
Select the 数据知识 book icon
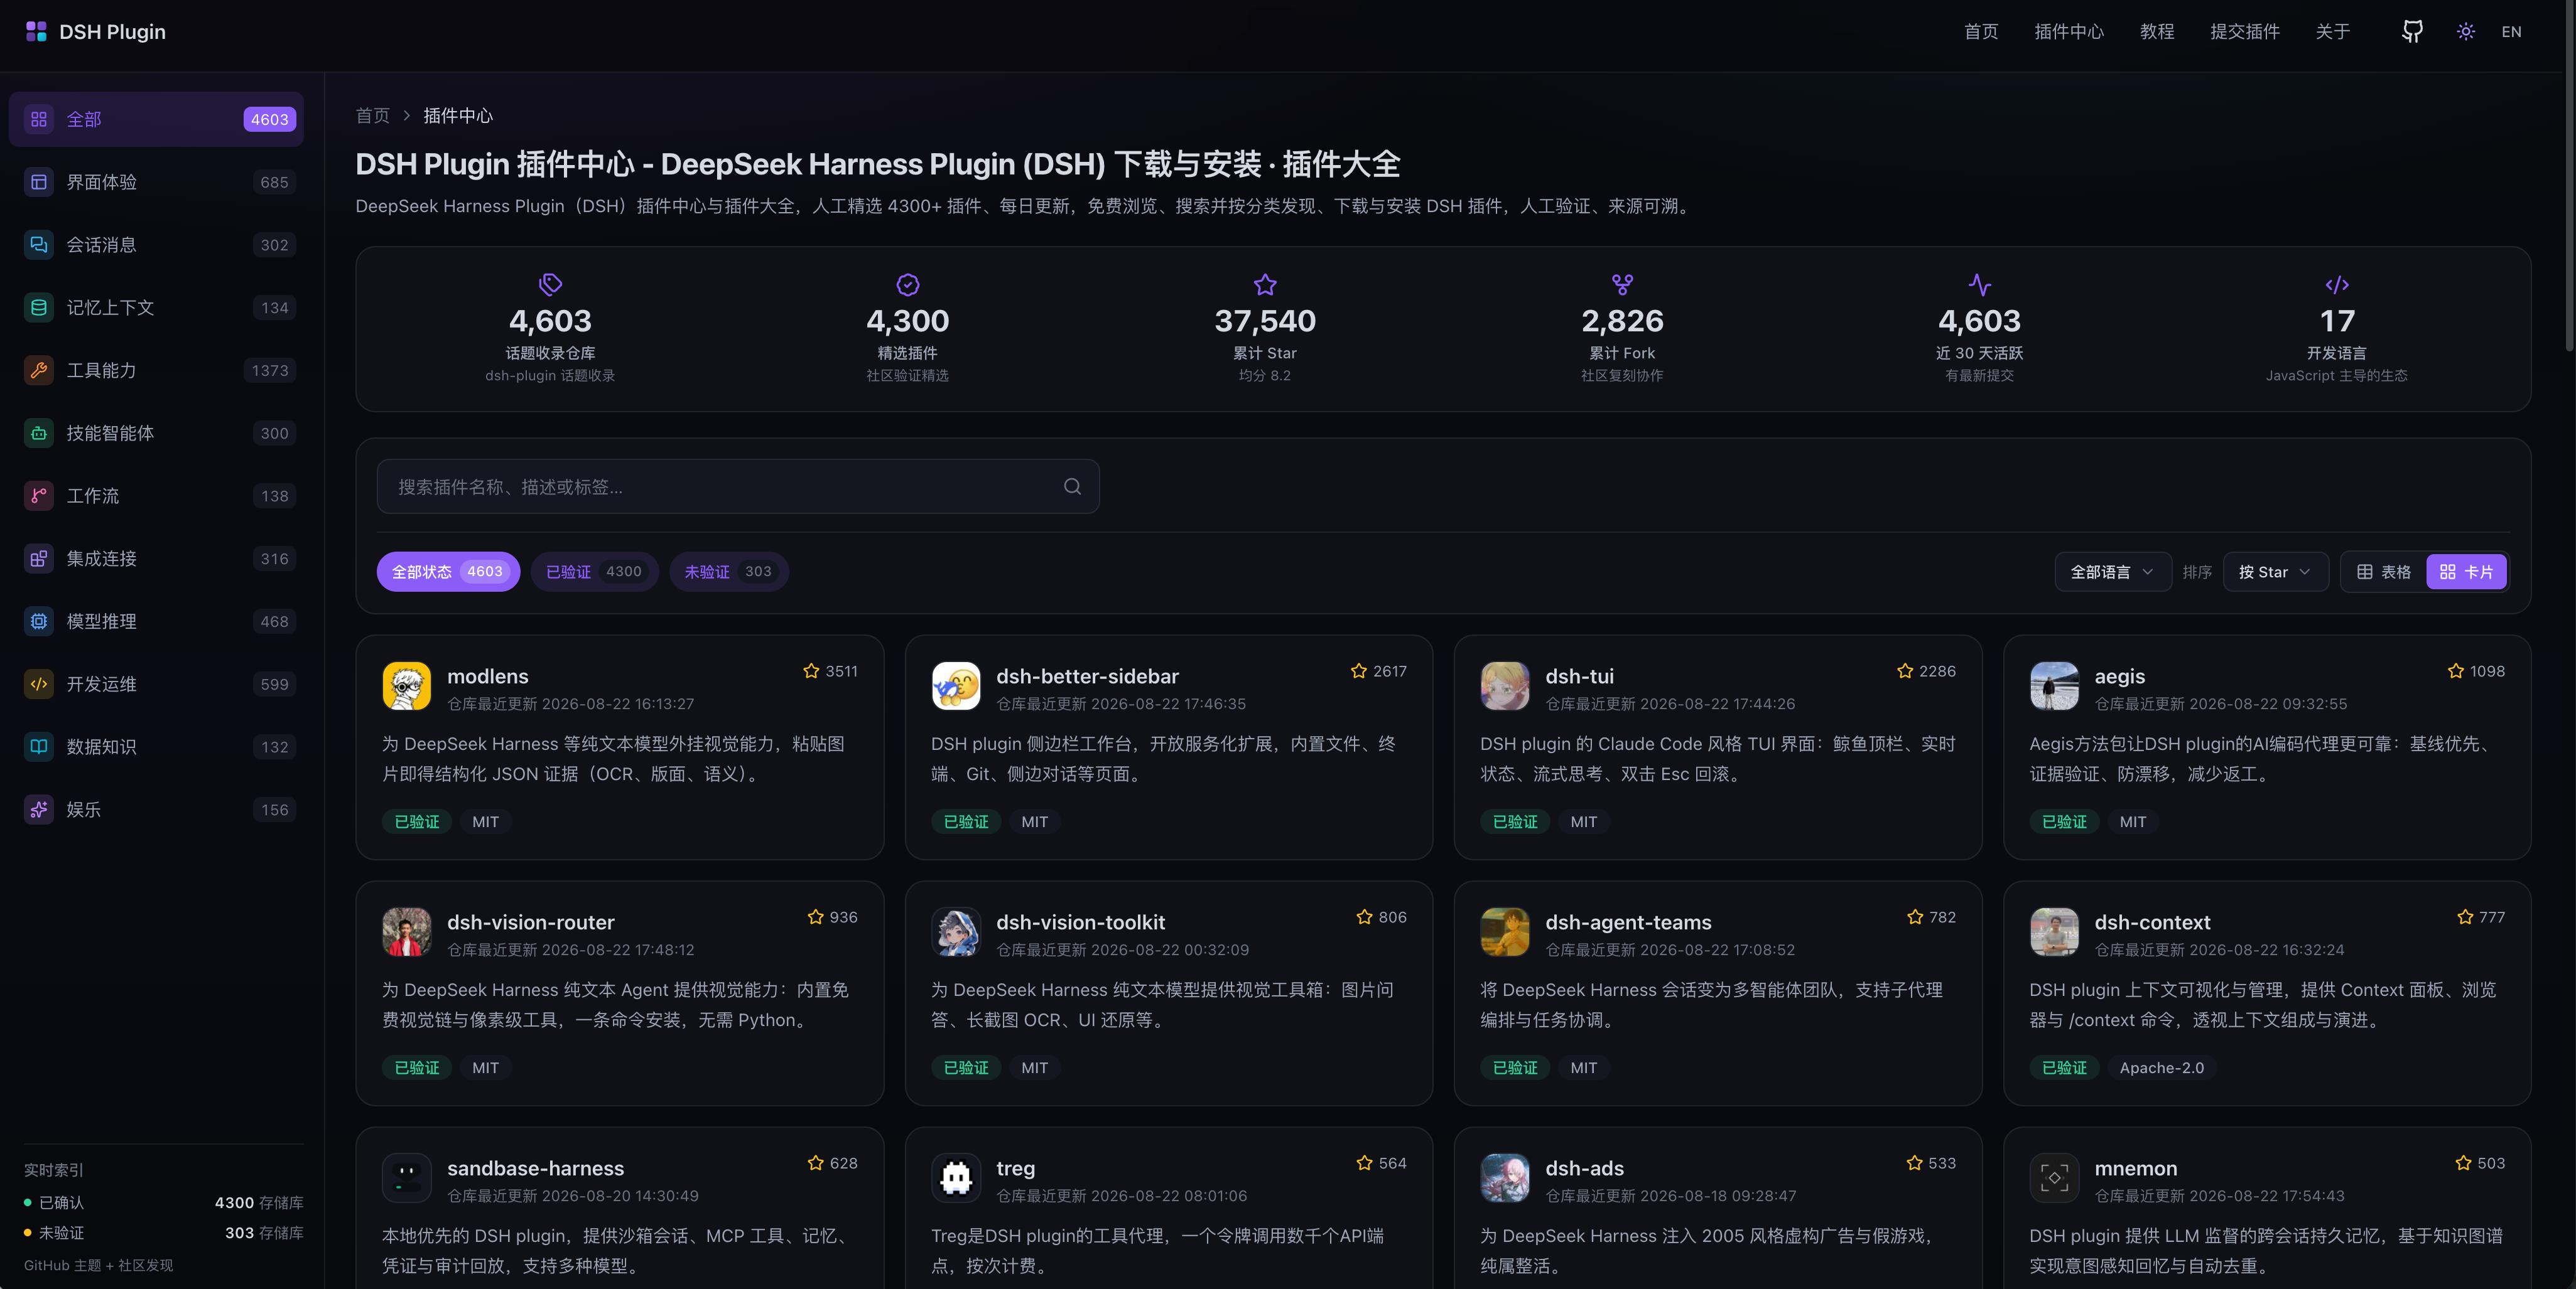39,746
